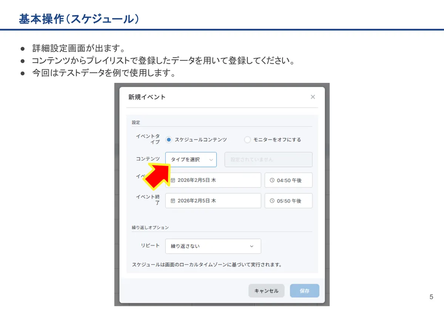Click calendar icon in the event start date
This screenshot has height=314, width=444.
tap(173, 180)
